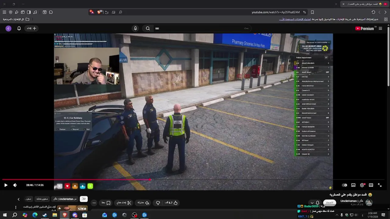The height and width of the screenshot is (219, 390).
Task: Click the music note playlist icon
Action: (35, 12)
